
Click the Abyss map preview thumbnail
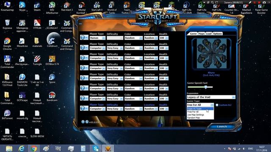[x=211, y=54]
